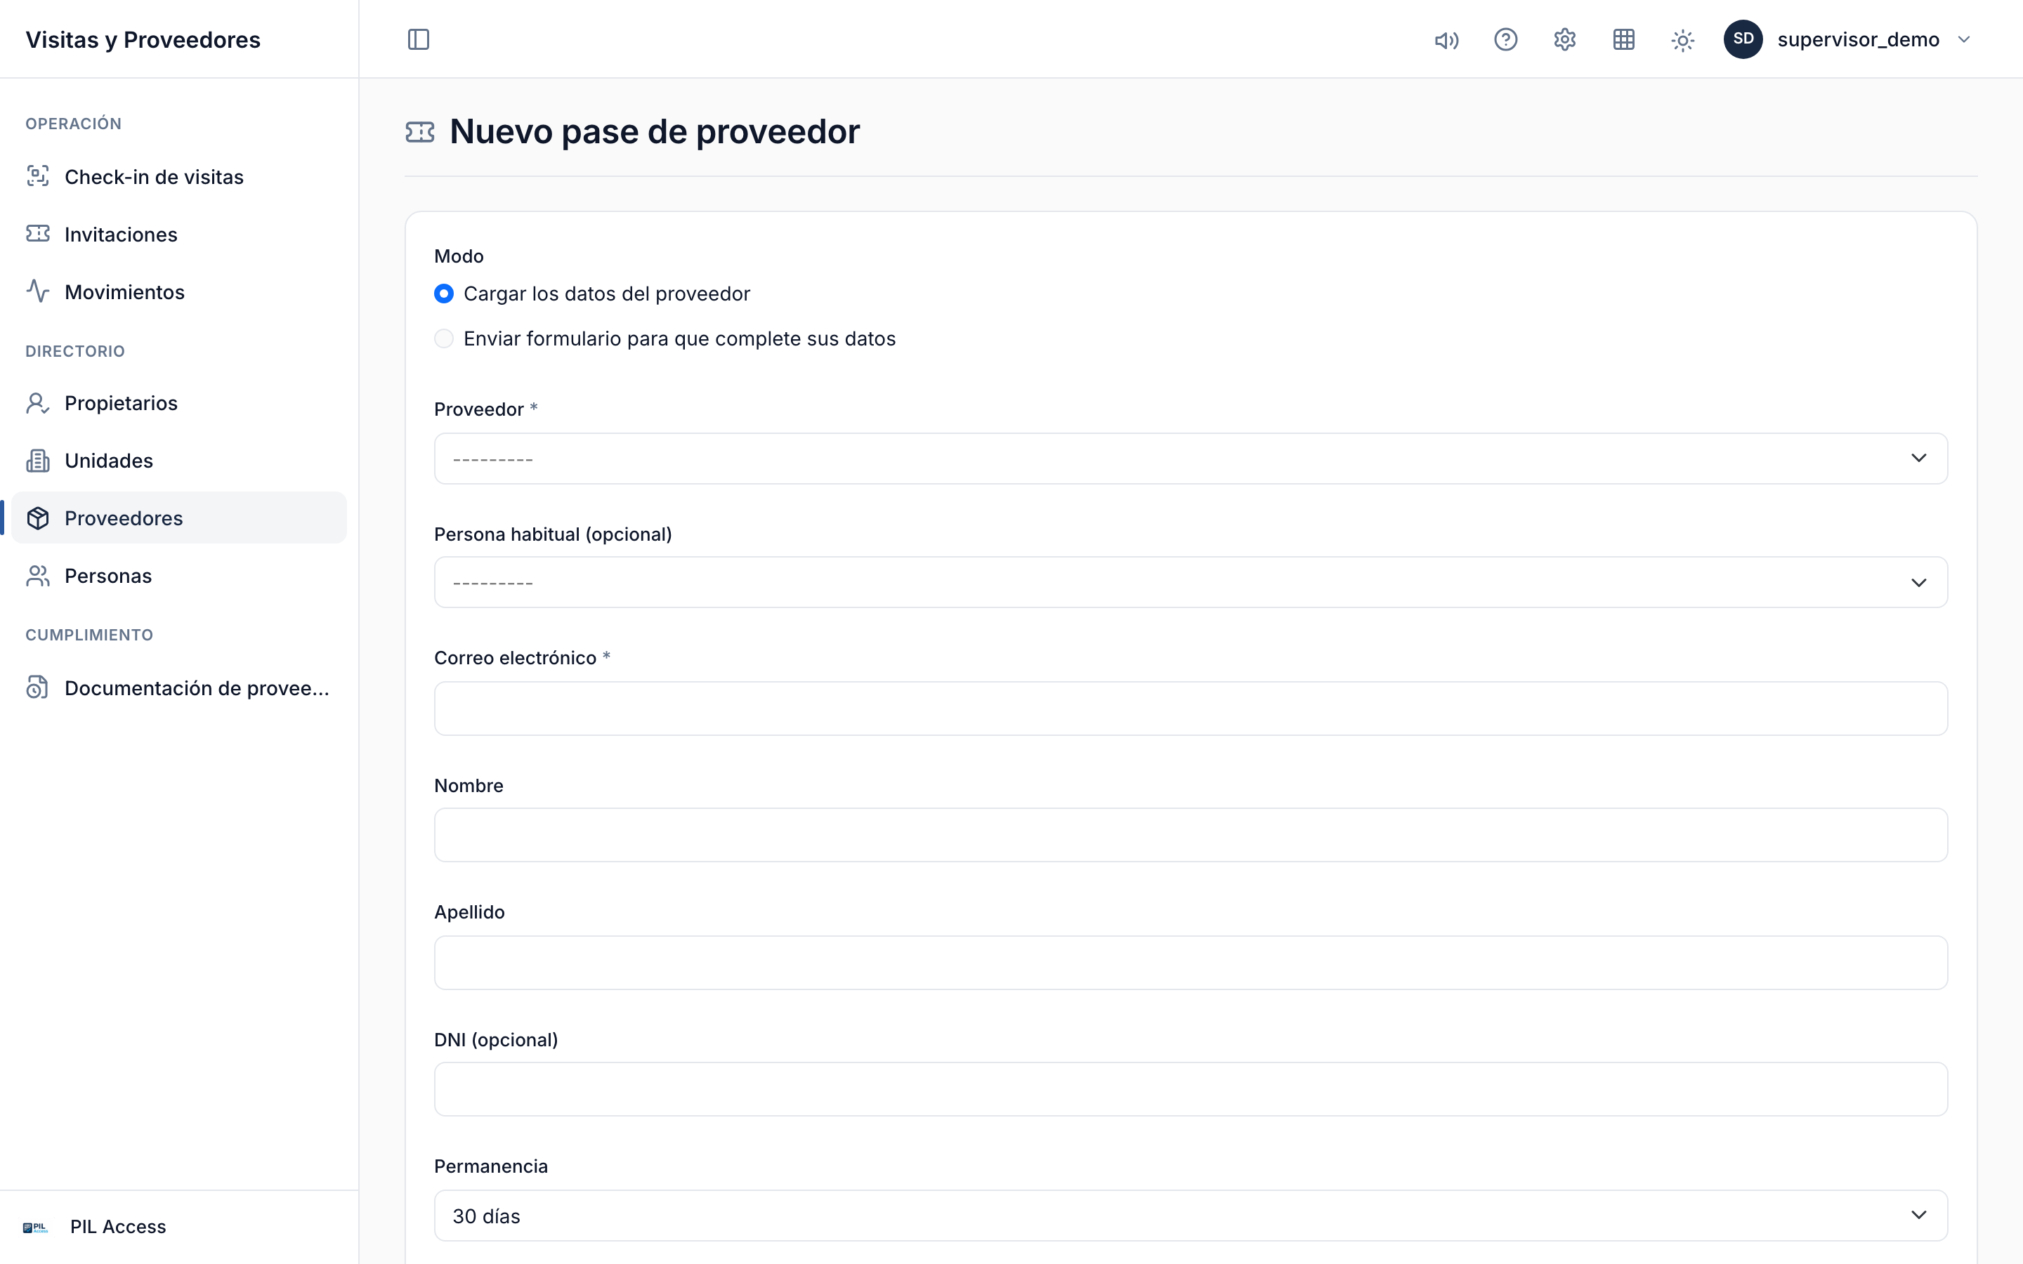Image resolution: width=2023 pixels, height=1264 pixels.
Task: Click the Unidades building icon
Action: (x=38, y=461)
